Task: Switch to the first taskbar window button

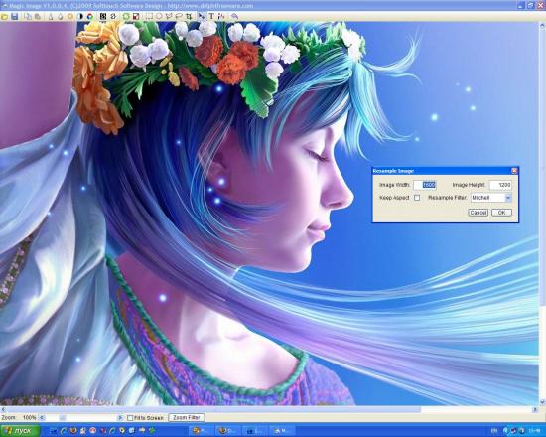Action: tap(202, 431)
